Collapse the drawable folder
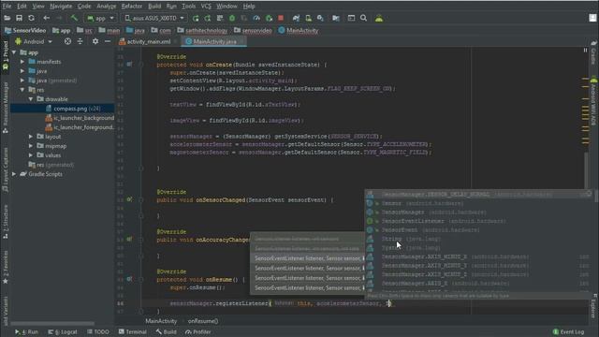Viewport: 599px width, 337px height. click(x=31, y=99)
